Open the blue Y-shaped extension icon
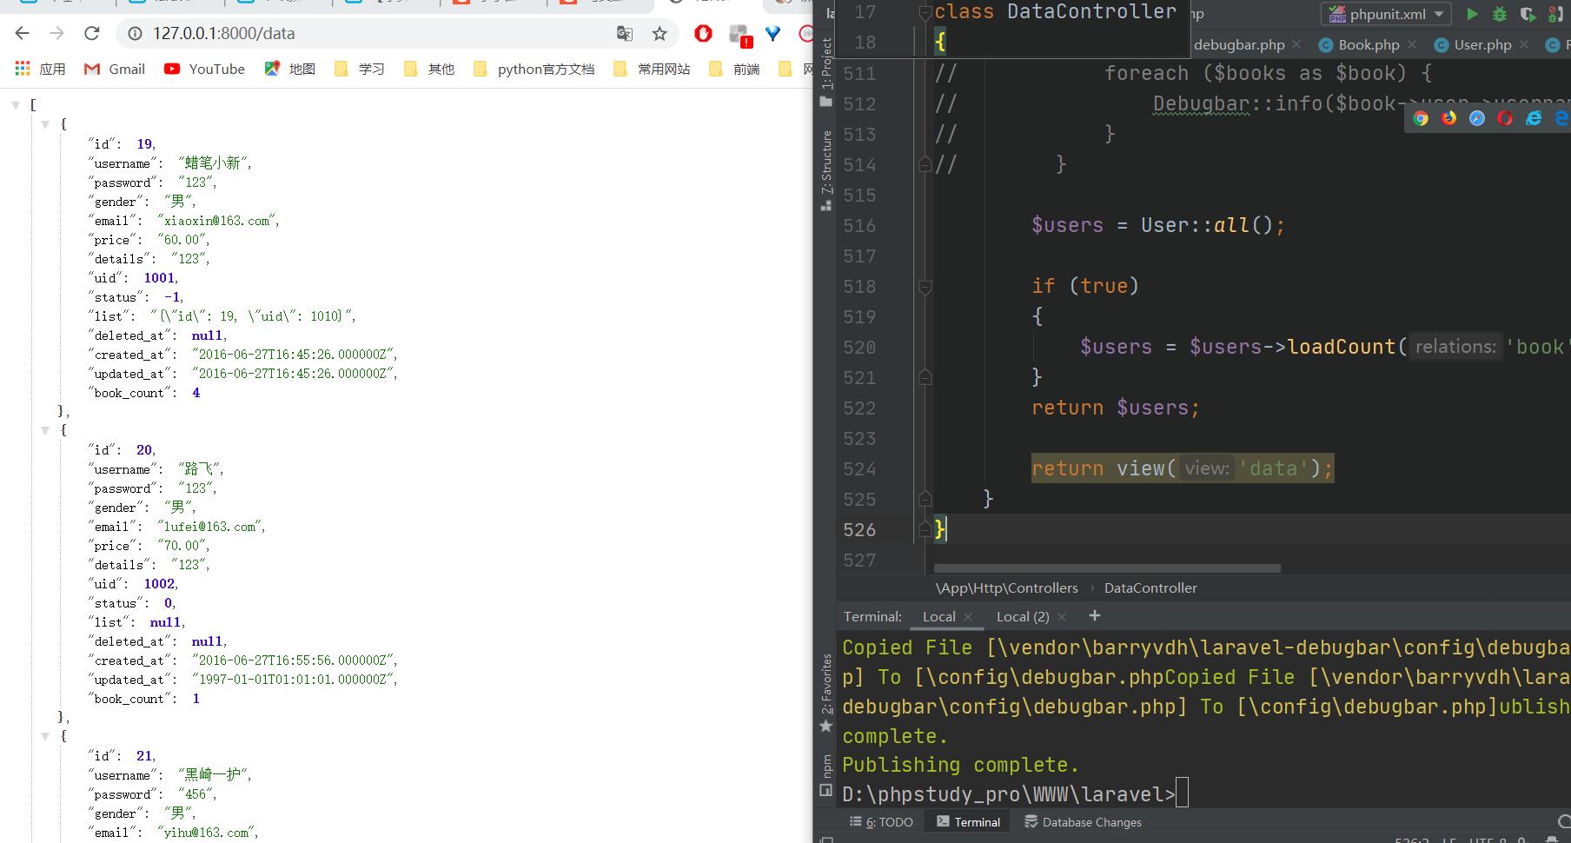 tap(772, 33)
